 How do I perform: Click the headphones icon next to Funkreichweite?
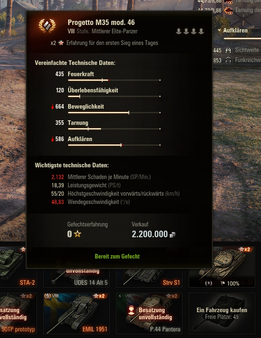tap(228, 60)
